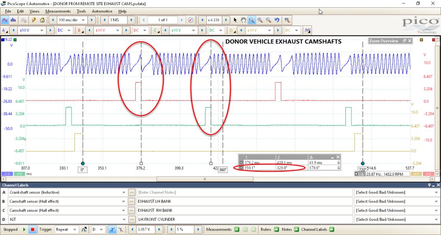The height and width of the screenshot is (235, 441).
Task: Expand IGT channel label dropdown
Action: pyautogui.click(x=124, y=220)
